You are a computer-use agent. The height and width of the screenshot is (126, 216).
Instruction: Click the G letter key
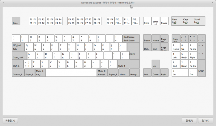65,56
